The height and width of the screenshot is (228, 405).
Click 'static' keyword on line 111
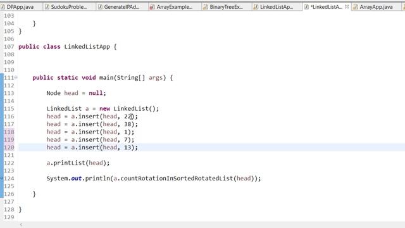click(x=68, y=77)
